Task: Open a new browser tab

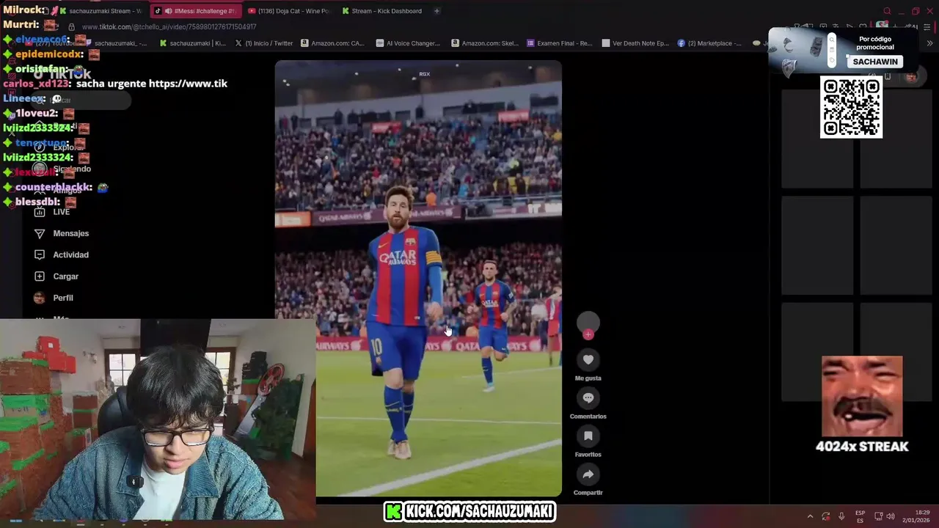Action: pyautogui.click(x=436, y=11)
